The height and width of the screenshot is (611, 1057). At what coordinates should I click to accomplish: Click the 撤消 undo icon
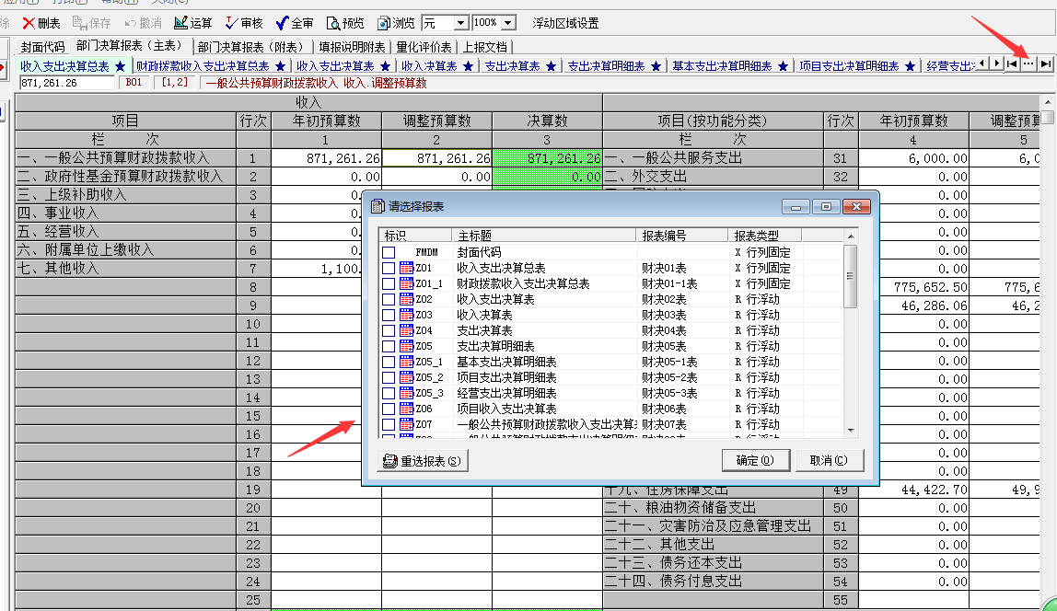143,24
